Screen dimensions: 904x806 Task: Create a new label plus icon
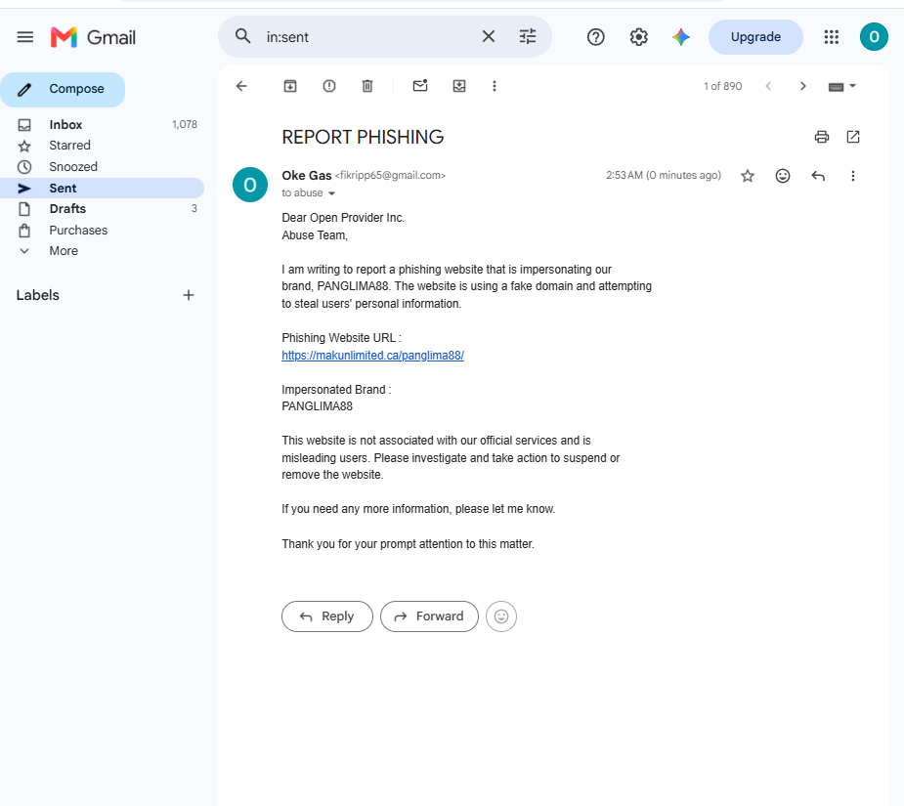189,295
